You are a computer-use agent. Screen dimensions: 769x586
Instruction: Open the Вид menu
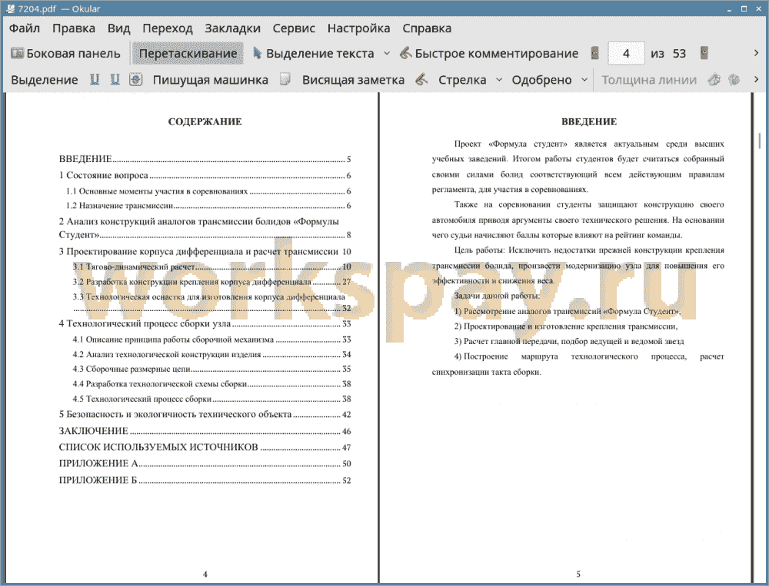[x=118, y=28]
